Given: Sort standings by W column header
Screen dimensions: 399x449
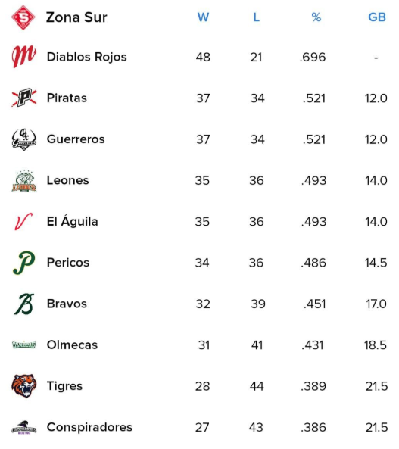Looking at the screenshot, I should click(x=203, y=17).
